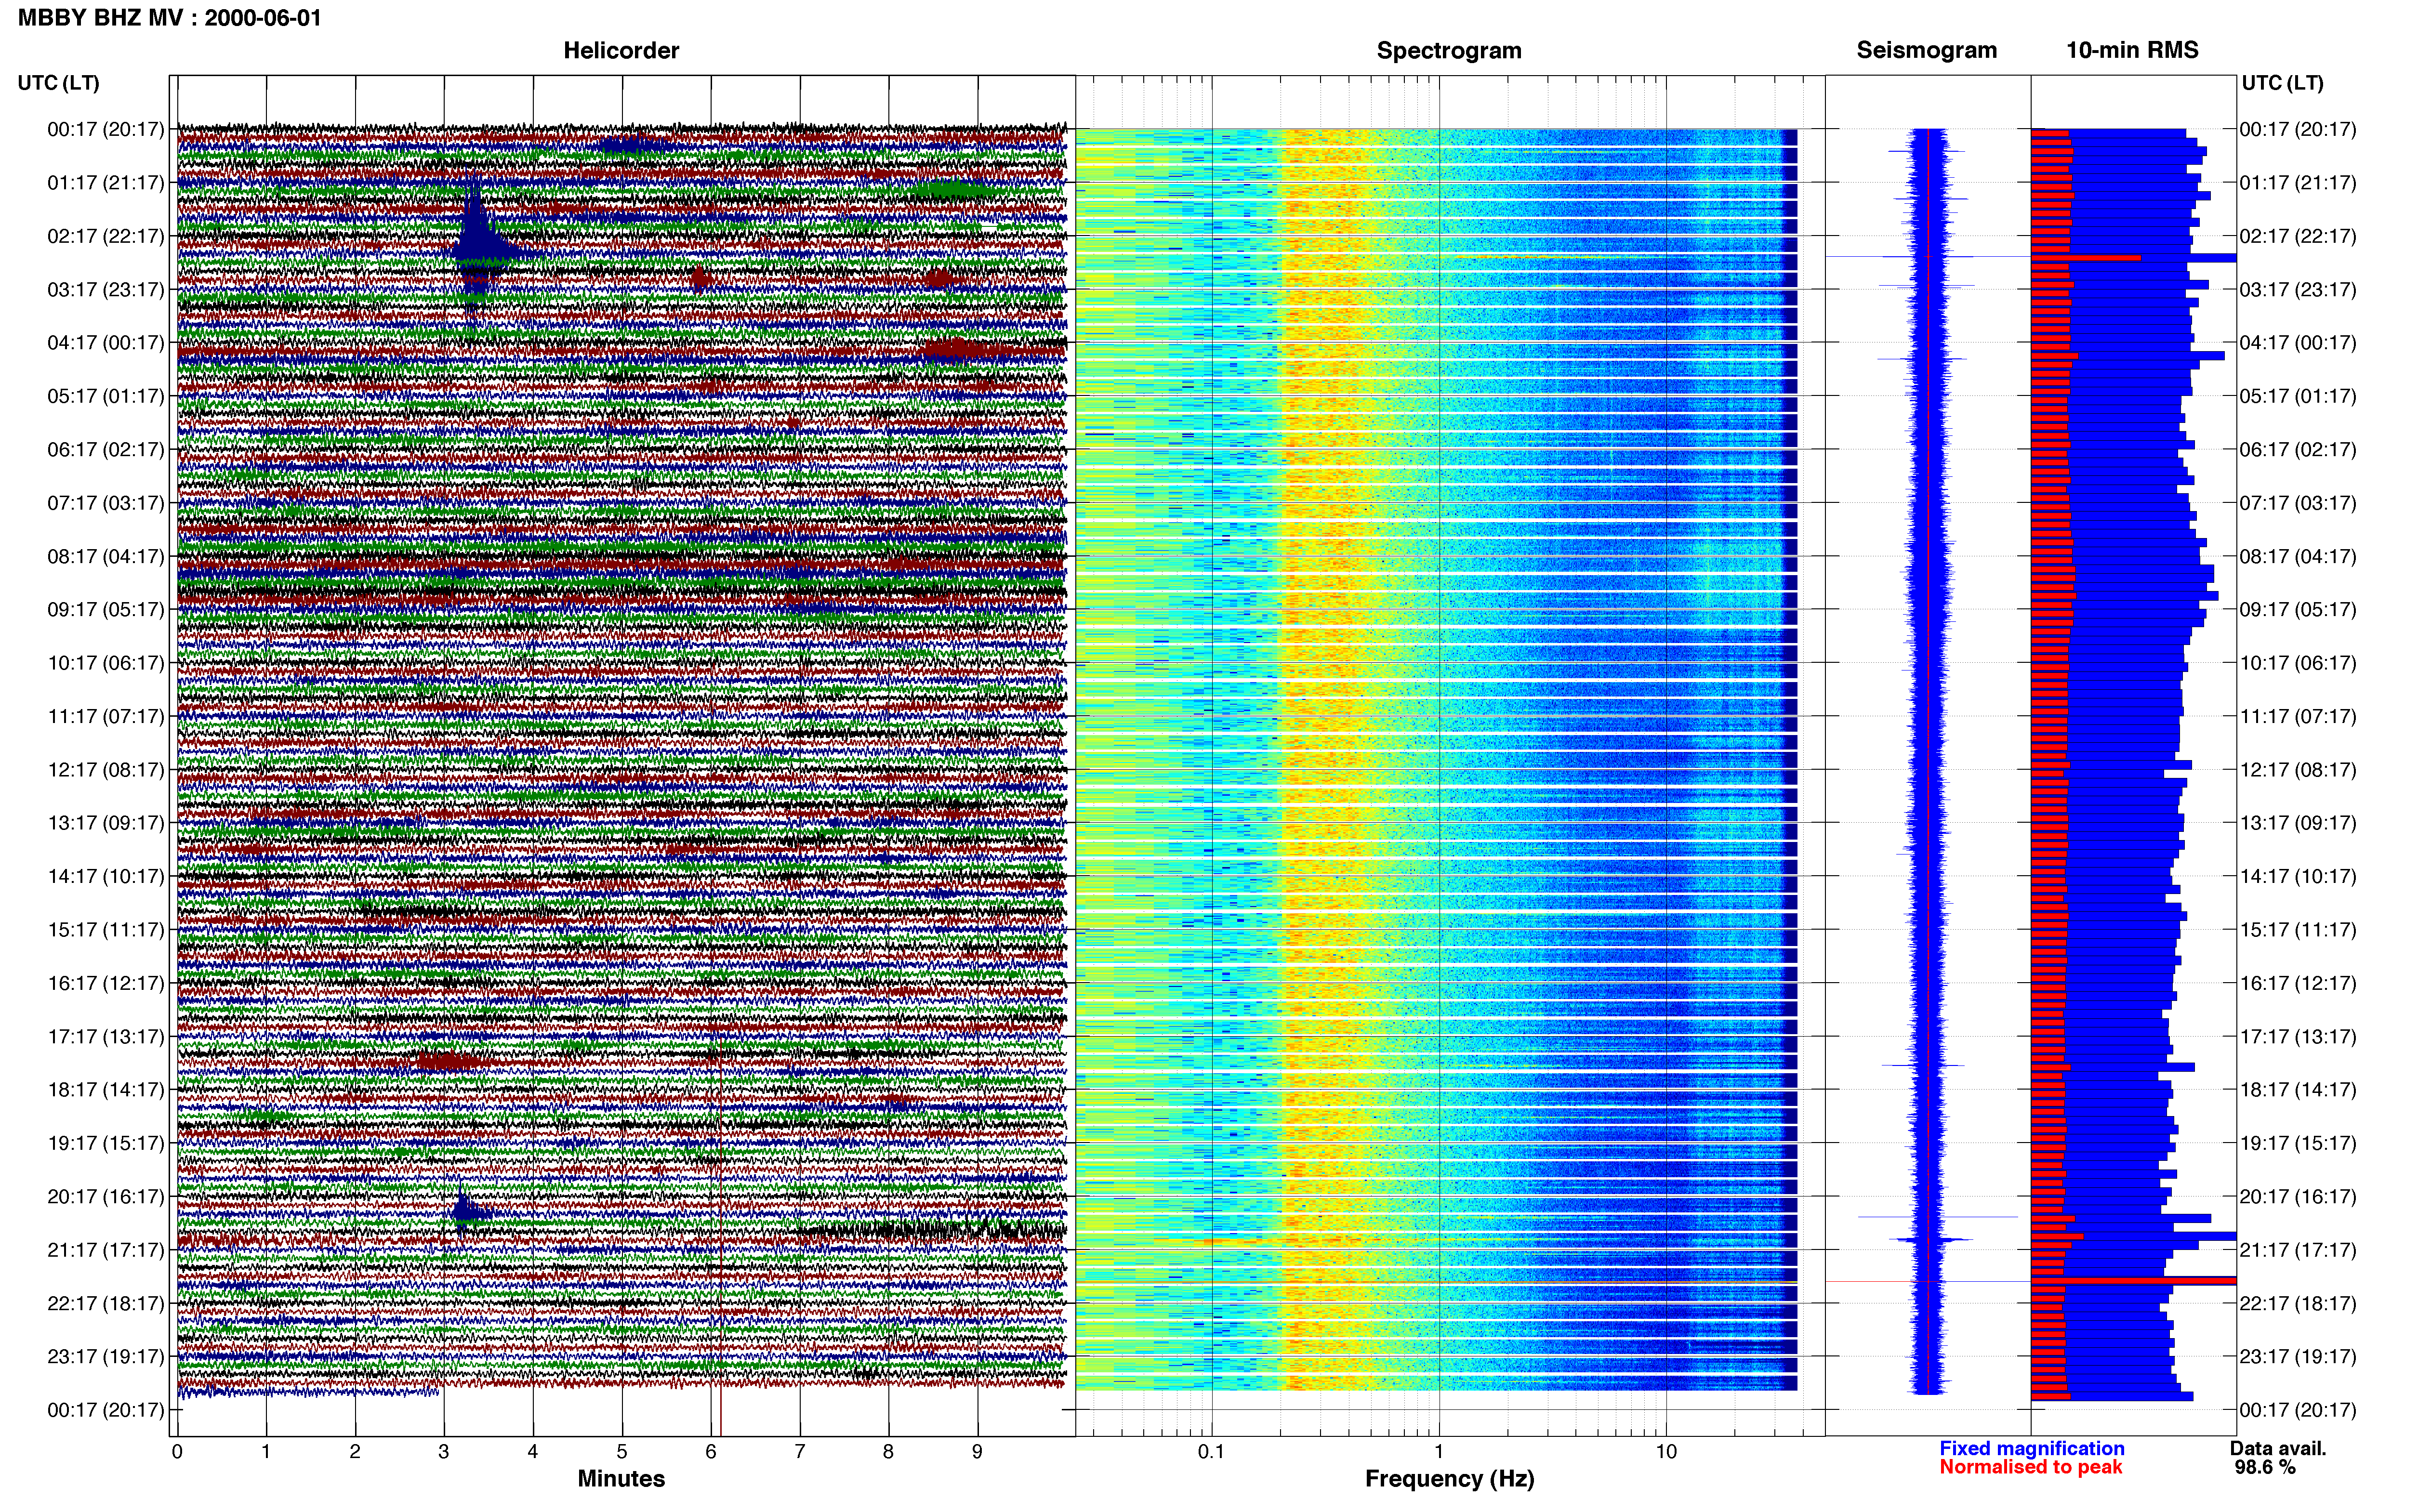2418x1512 pixels.
Task: Click left time label 02:17 (22:17)
Action: click(106, 236)
